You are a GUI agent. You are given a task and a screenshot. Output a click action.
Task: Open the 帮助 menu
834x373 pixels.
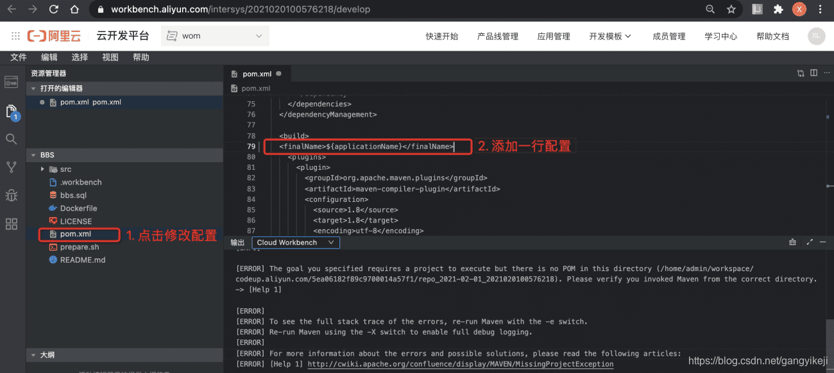[x=141, y=57]
